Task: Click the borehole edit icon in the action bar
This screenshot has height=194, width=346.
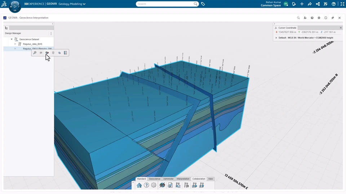Action: point(178,185)
